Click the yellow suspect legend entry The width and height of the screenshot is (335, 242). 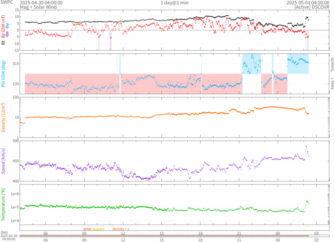tap(98, 229)
